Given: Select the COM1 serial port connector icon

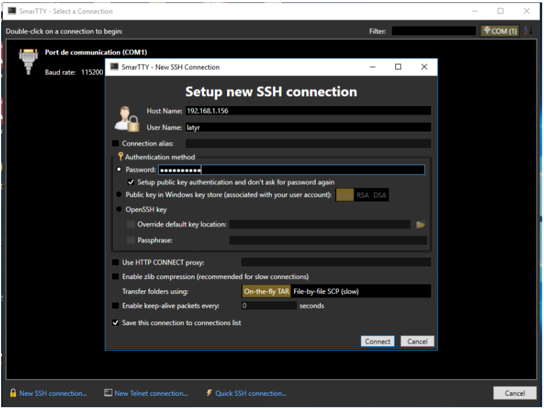Looking at the screenshot, I should click(28, 62).
